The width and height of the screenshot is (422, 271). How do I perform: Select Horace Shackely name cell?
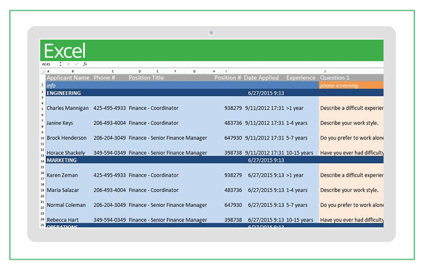[66, 153]
